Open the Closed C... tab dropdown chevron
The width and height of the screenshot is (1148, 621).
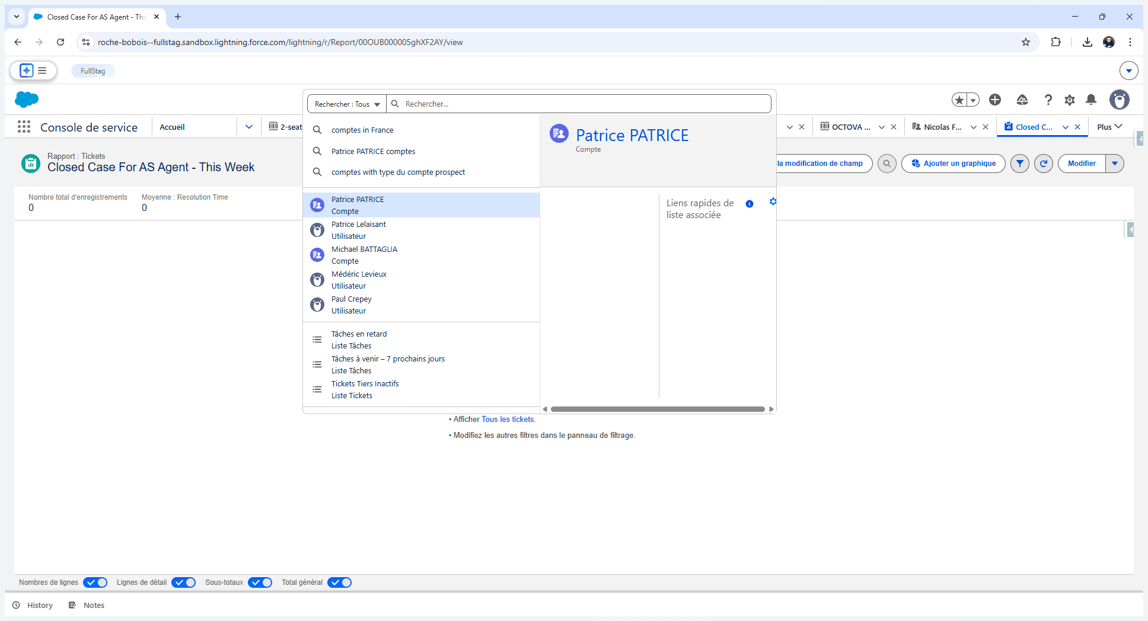click(1066, 127)
